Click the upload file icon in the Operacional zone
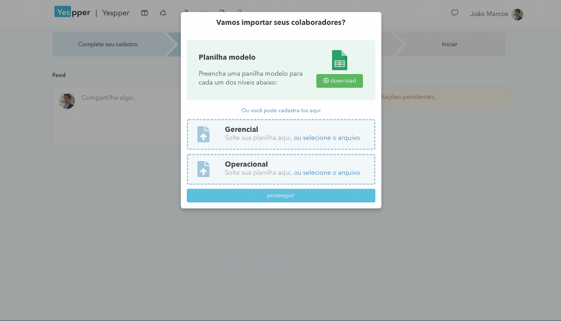This screenshot has width=561, height=321. (203, 169)
